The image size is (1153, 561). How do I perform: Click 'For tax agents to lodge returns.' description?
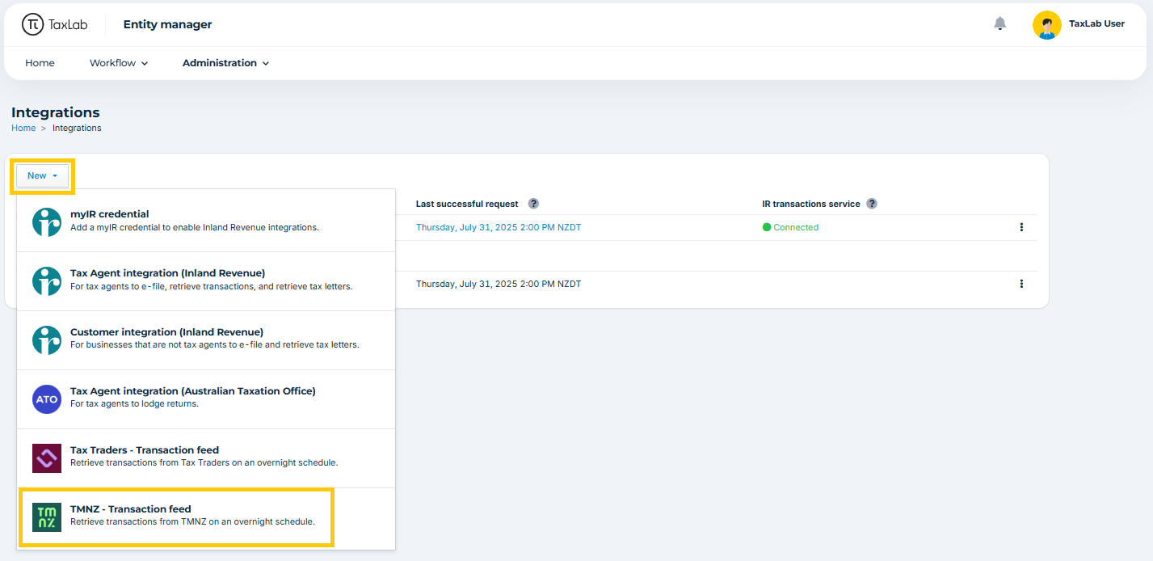point(134,403)
